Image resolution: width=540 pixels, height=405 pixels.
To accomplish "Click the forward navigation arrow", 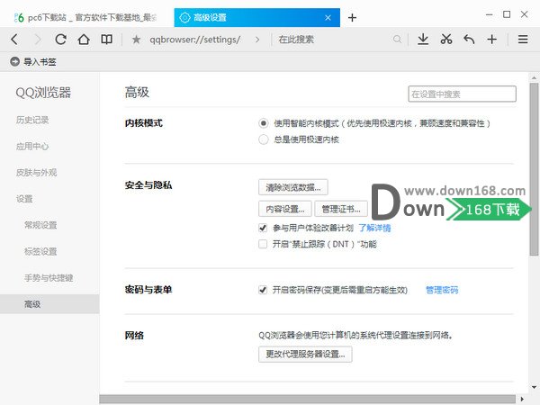I will tap(38, 40).
